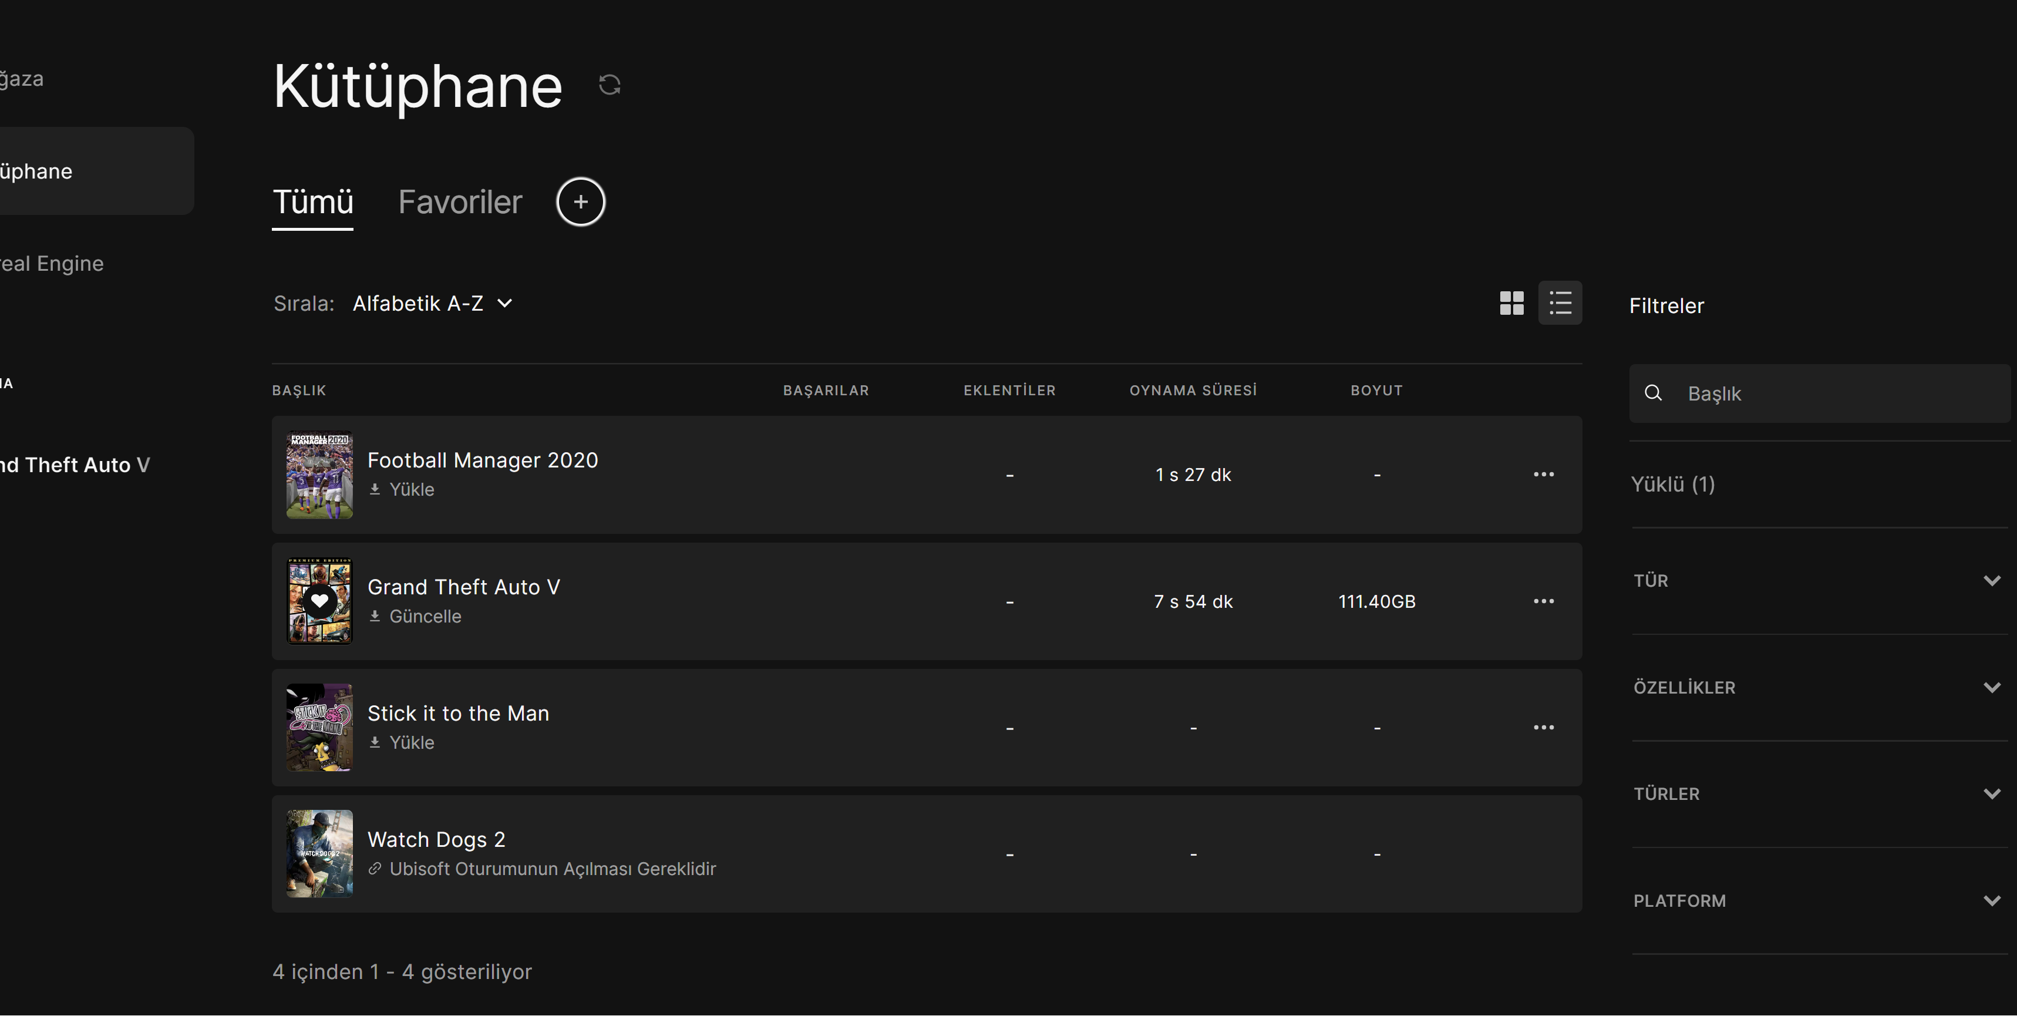Click the Football Manager 2020 title

coord(482,460)
